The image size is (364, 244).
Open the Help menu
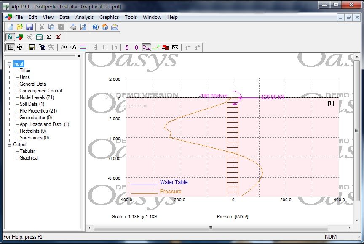point(172,17)
